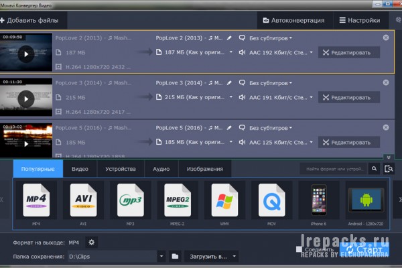Open subtitles dropdown for PopLove 2 (2013)
The width and height of the screenshot is (402, 268).
(x=271, y=38)
